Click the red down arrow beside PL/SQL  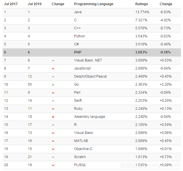[53, 165]
